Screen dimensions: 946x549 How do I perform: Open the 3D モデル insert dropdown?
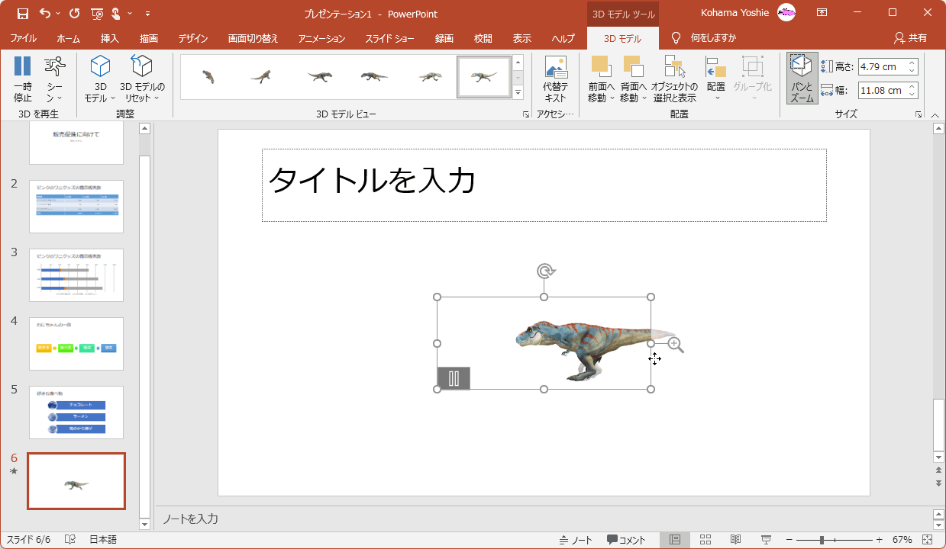point(100,79)
